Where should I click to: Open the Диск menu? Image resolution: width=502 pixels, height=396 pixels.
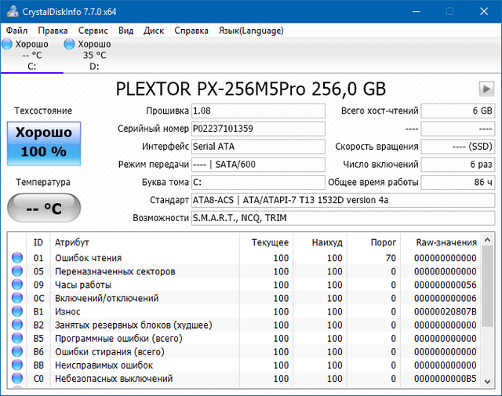pos(154,31)
